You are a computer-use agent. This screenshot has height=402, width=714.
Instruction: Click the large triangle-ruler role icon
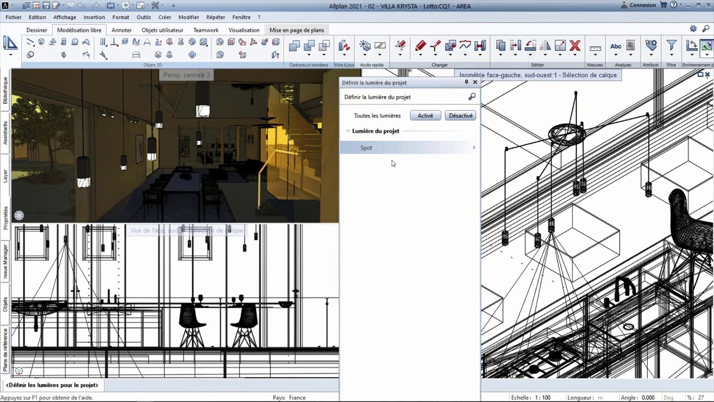10,42
